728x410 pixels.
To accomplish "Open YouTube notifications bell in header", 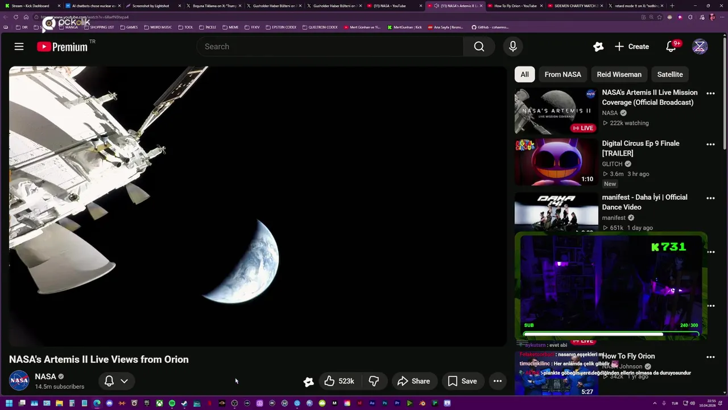I will tap(671, 47).
